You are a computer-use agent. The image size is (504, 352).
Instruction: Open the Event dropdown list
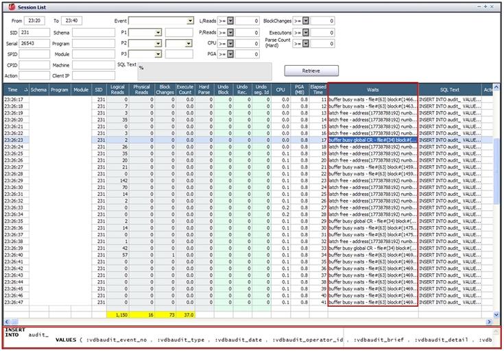(x=191, y=21)
